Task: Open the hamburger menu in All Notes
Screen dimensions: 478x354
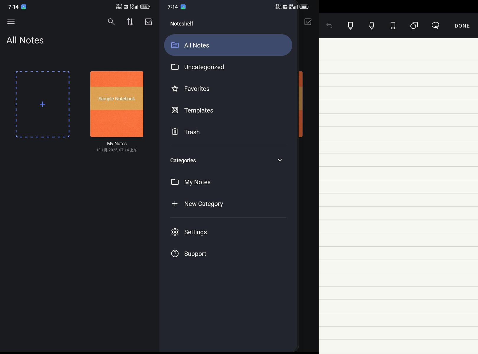Action: pos(11,22)
